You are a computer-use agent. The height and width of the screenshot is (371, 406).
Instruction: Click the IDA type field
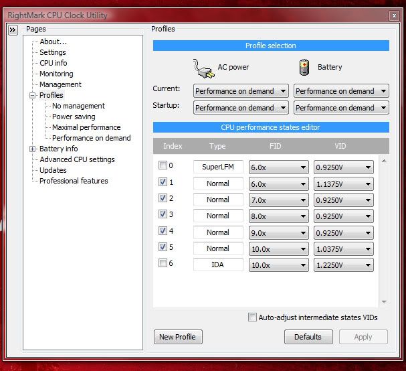[x=218, y=265]
